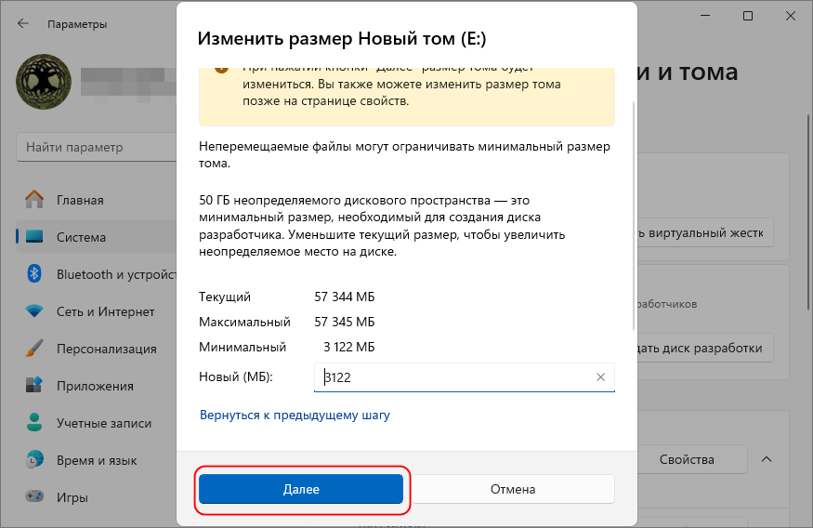Click the Time and language (Время и язык) icon
The image size is (813, 528).
(34, 460)
